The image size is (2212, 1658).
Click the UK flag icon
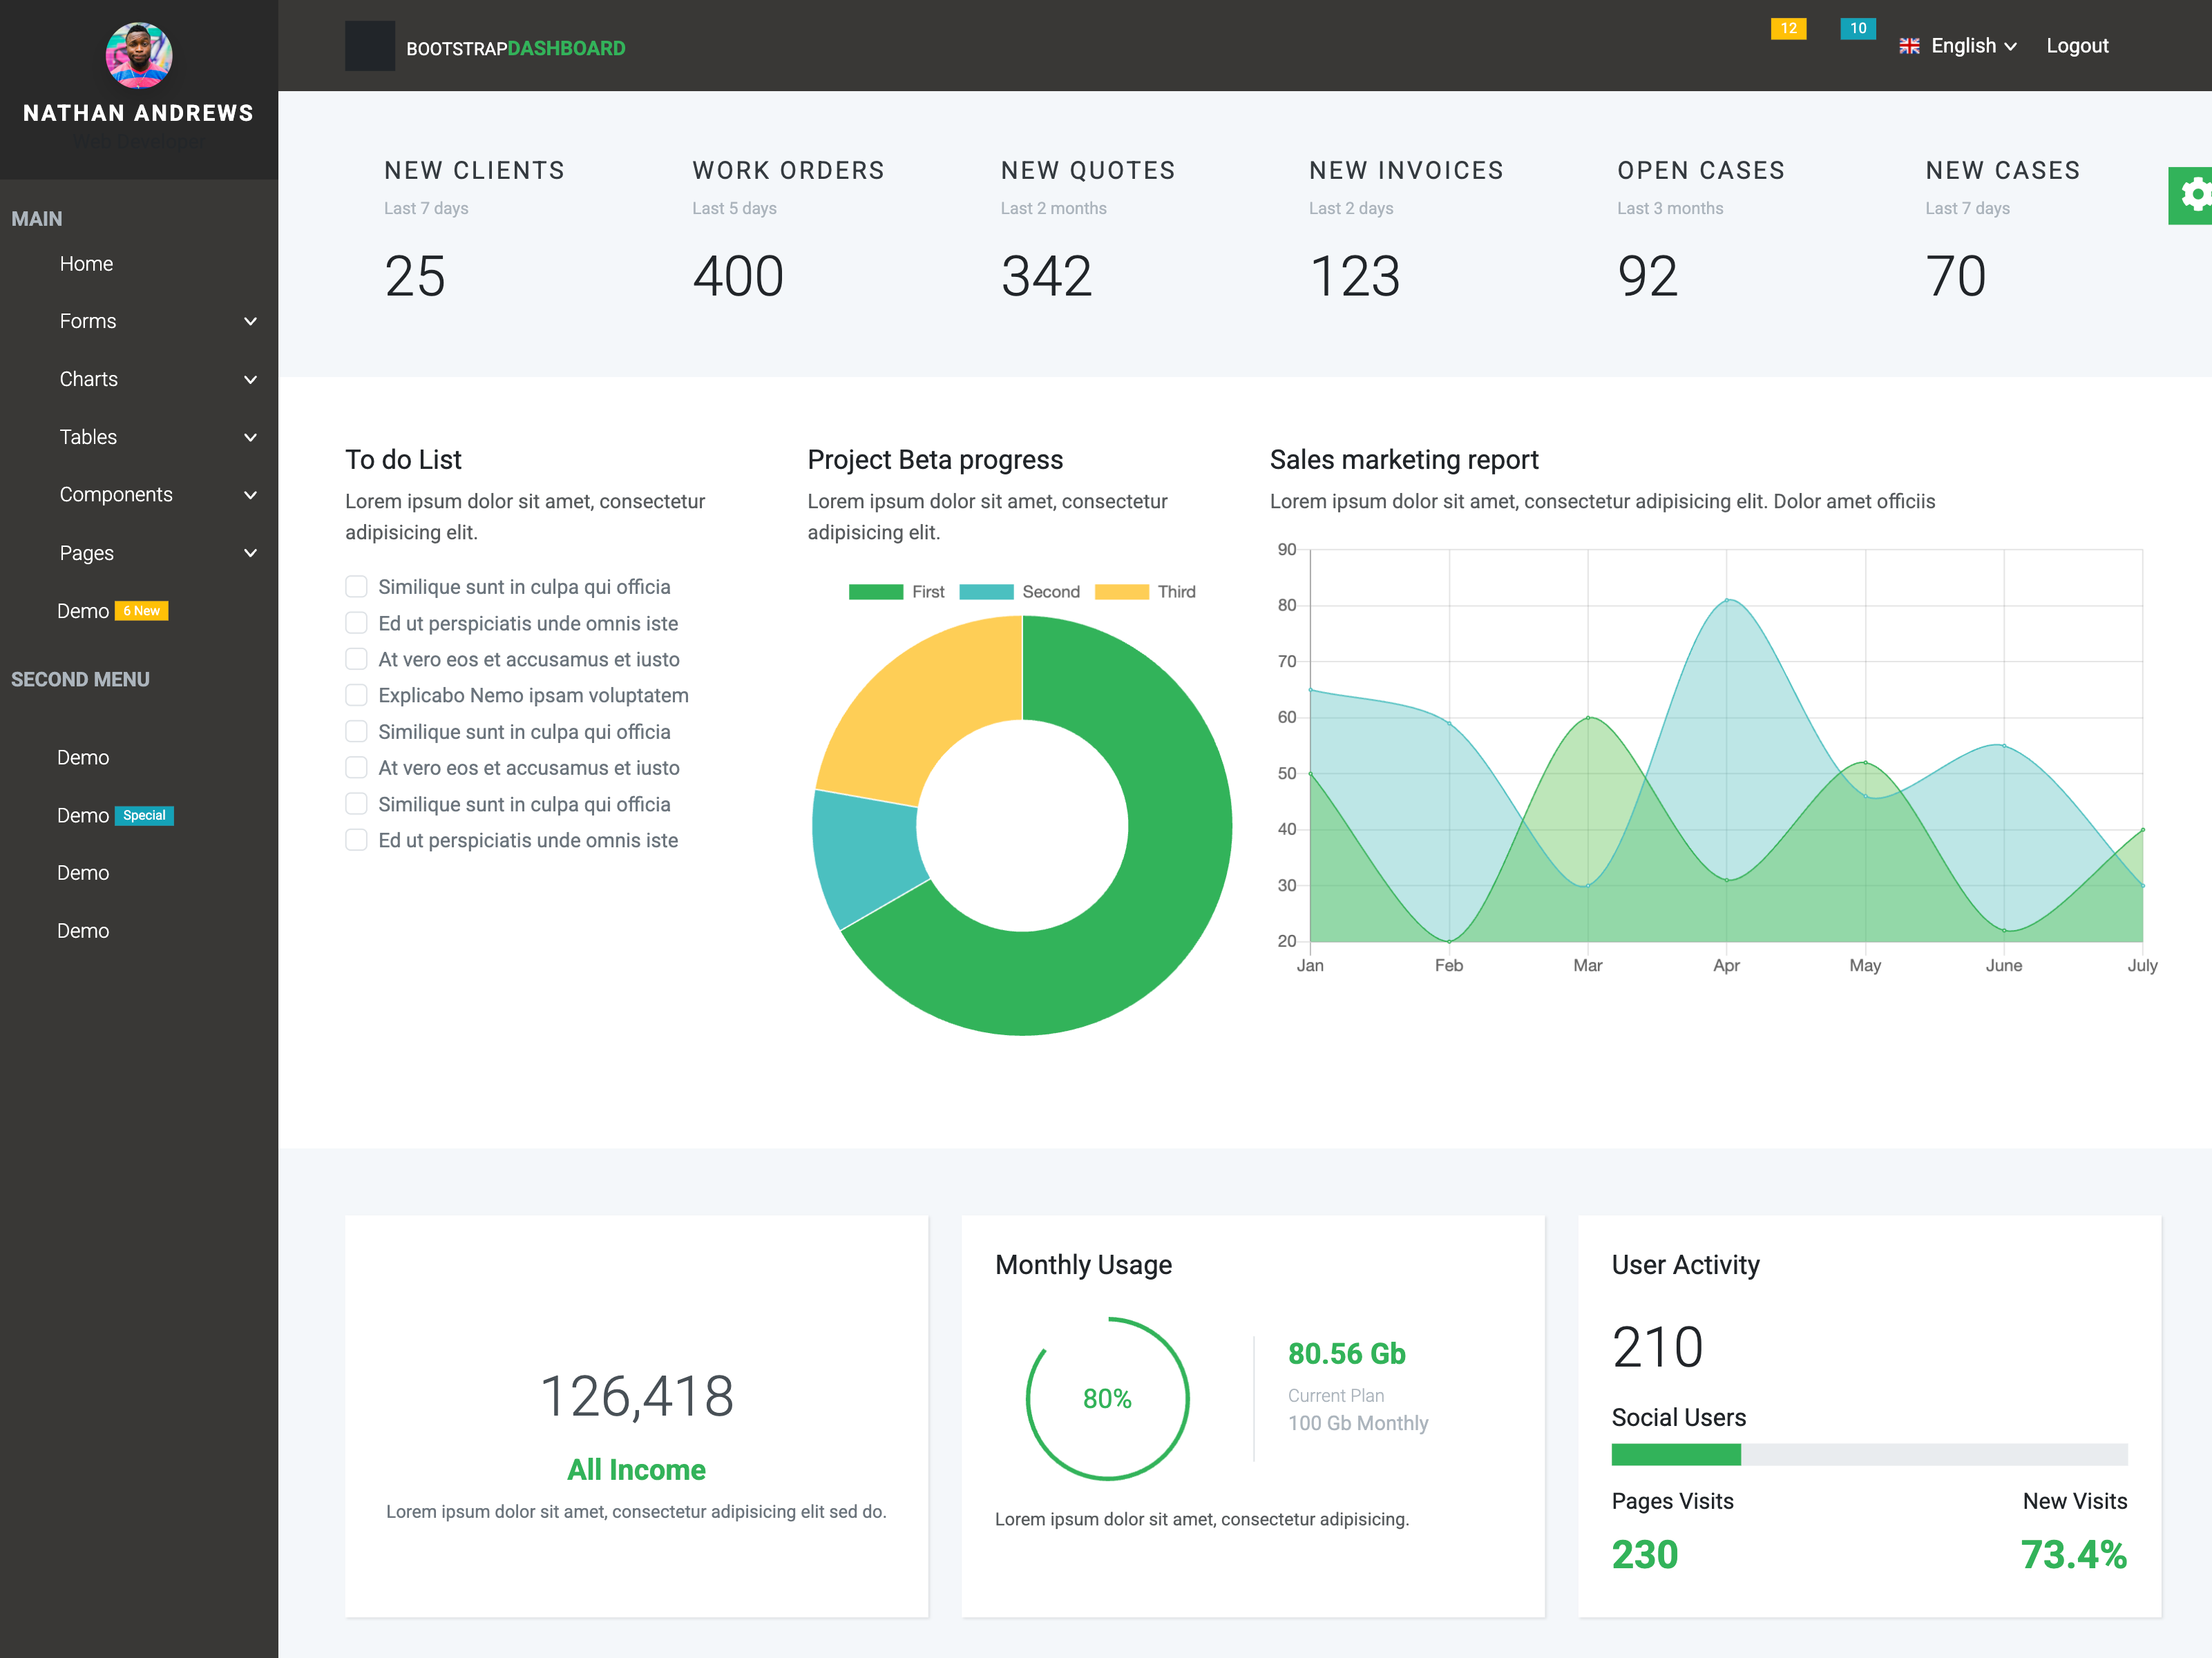(1909, 46)
